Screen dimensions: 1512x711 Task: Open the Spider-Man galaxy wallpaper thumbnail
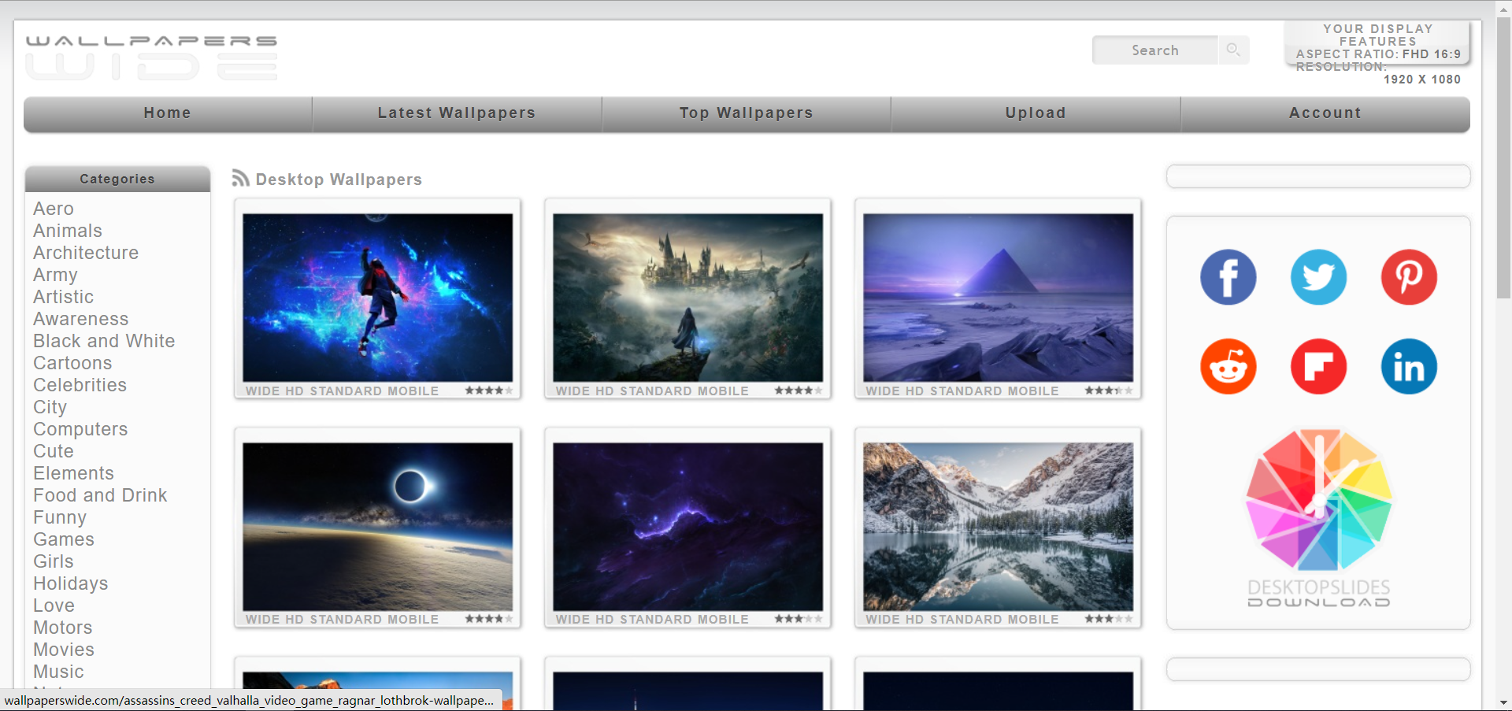377,298
